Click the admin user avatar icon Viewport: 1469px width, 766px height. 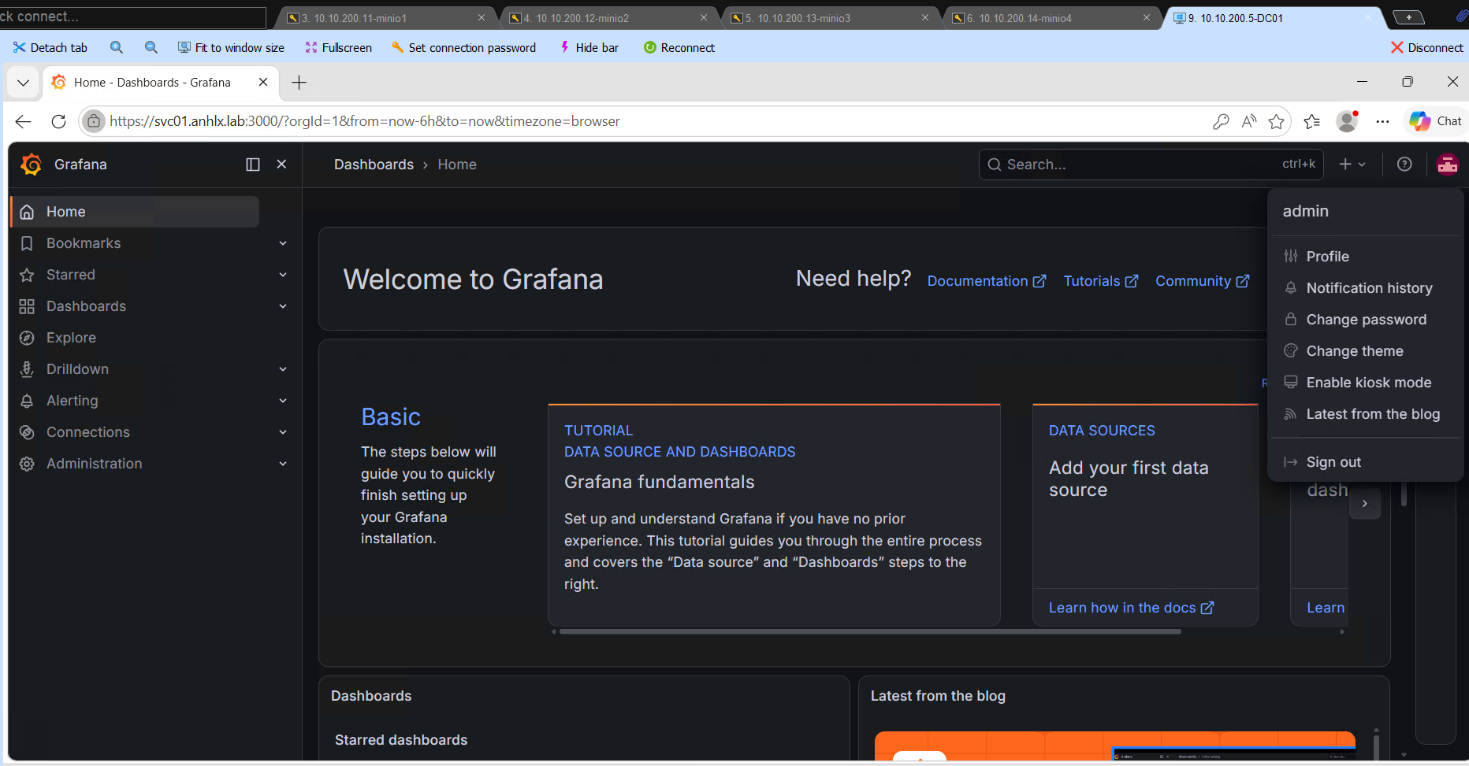coord(1448,164)
